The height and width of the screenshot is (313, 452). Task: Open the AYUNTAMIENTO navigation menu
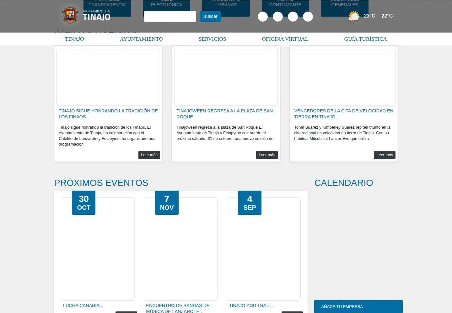coord(141,39)
